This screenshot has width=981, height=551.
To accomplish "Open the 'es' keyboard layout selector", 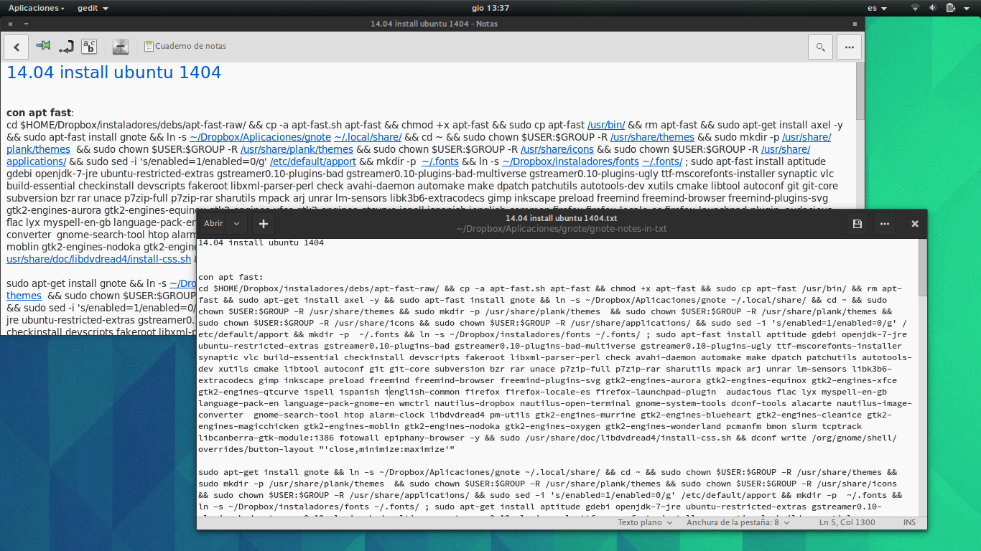I will click(x=876, y=8).
